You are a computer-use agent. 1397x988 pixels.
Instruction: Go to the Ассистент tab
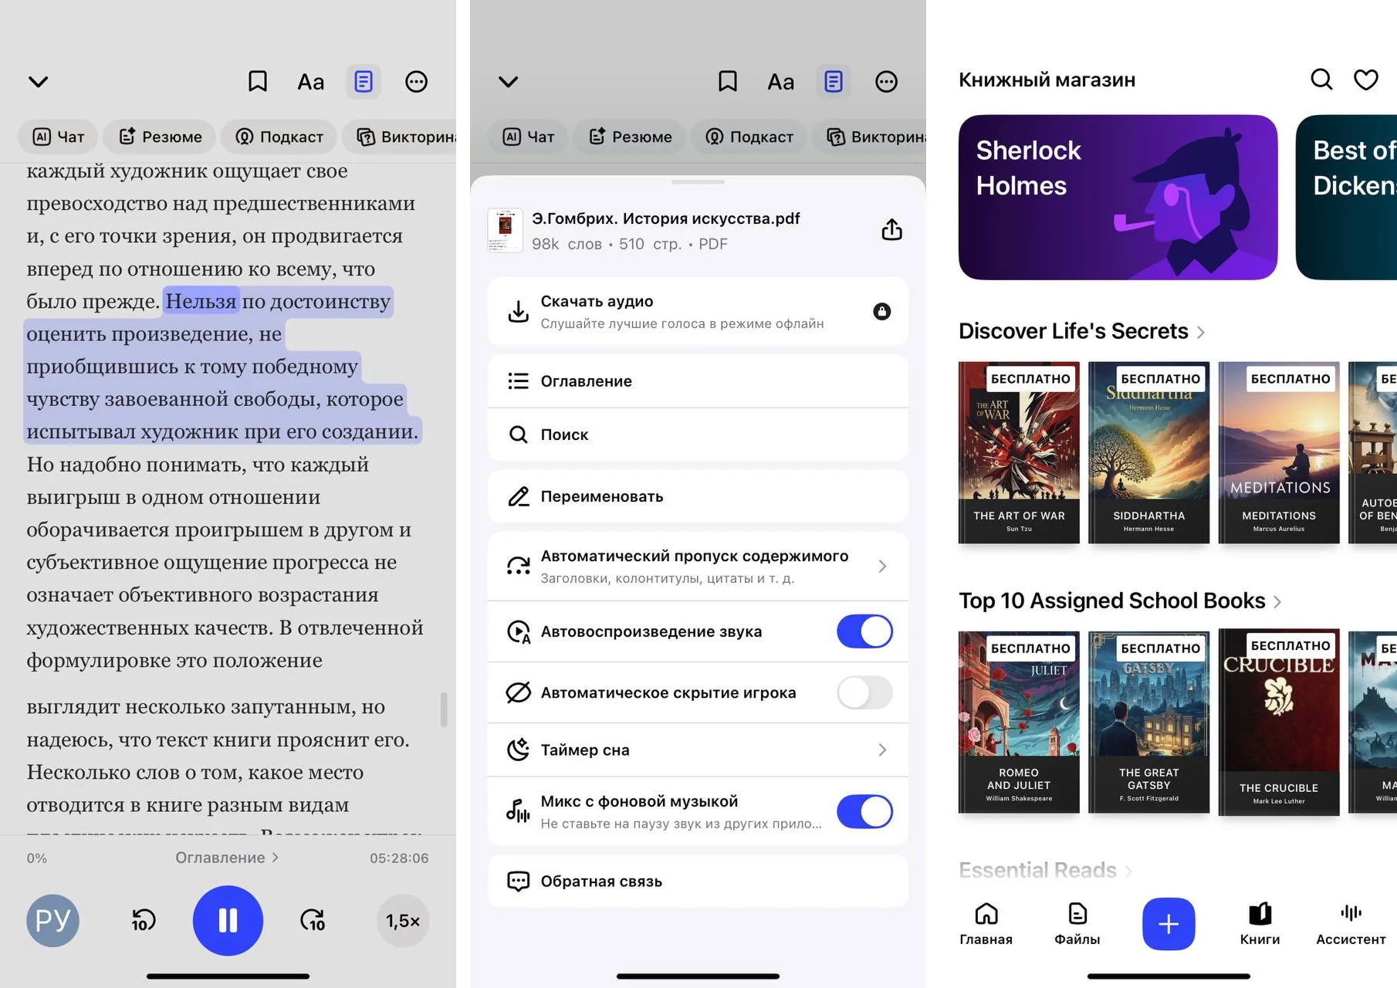1351,923
